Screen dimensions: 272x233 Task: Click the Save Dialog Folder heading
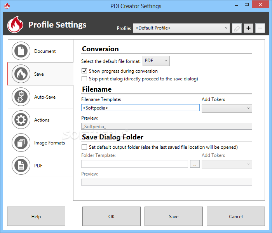pyautogui.click(x=113, y=137)
